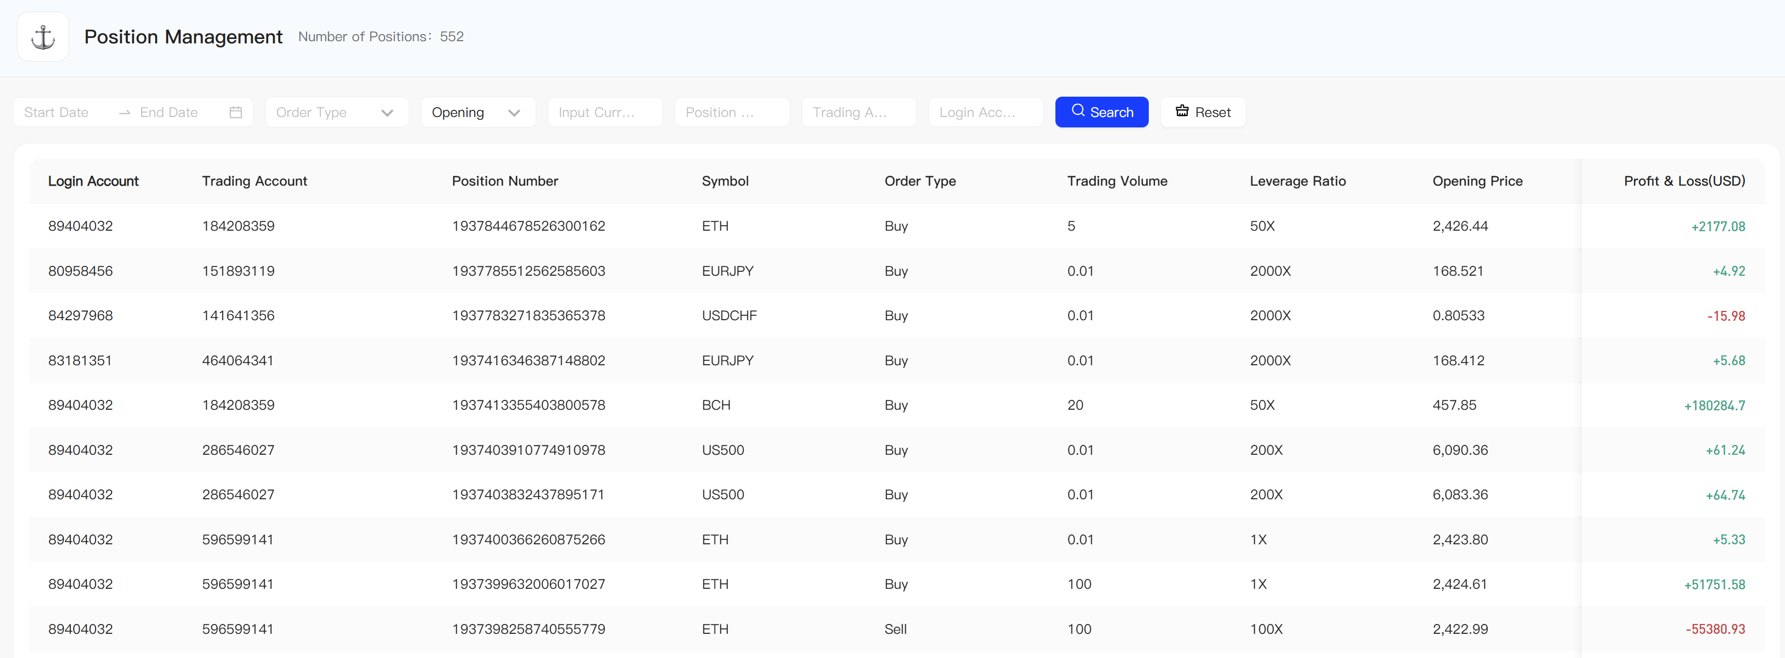The image size is (1785, 658).
Task: Click position number 1937785512562585603
Action: click(528, 271)
